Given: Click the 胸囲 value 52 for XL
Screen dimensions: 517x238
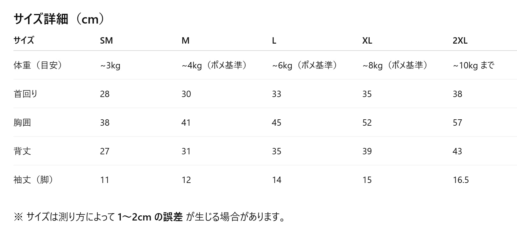Looking at the screenshot, I should [367, 123].
